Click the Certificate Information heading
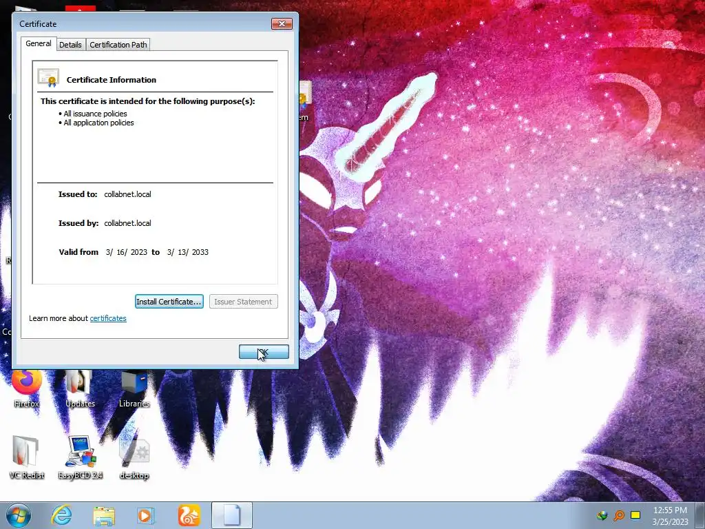The image size is (705, 529). pos(112,80)
